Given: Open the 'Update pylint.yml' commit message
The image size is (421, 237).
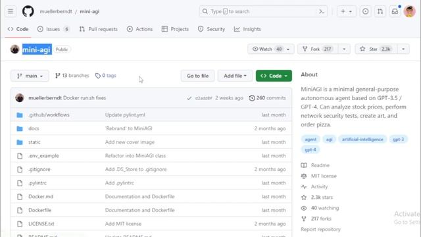Looking at the screenshot, I should point(125,115).
